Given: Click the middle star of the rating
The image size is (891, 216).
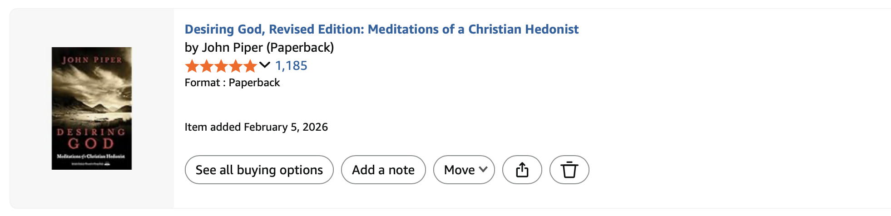Looking at the screenshot, I should tap(221, 66).
